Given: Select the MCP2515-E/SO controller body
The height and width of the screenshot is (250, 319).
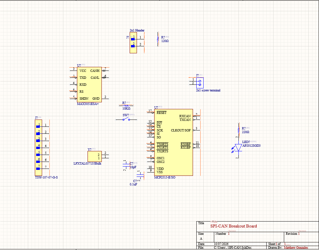Looking at the screenshot, I should 173,142.
